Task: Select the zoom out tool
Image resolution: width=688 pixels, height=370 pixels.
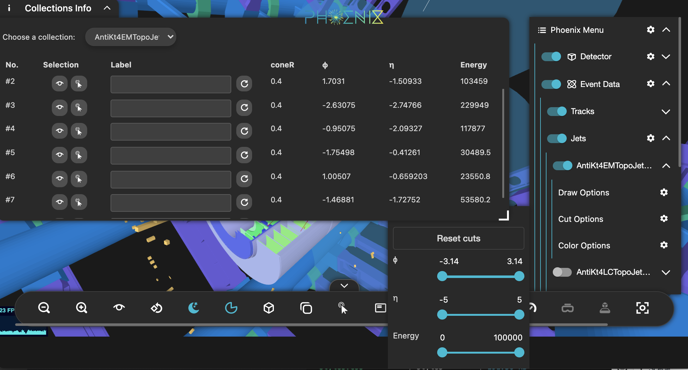Action: [44, 308]
